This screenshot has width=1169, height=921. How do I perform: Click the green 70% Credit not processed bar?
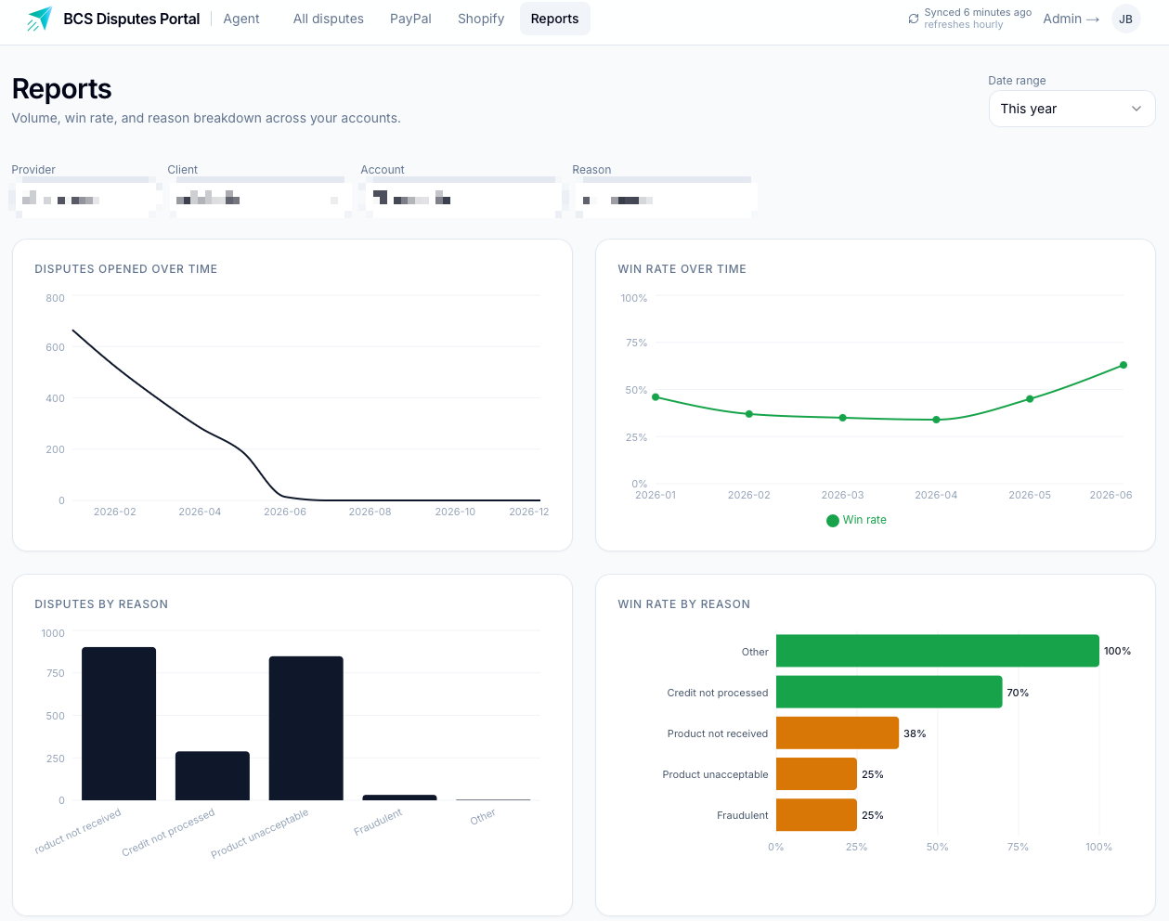click(x=890, y=692)
